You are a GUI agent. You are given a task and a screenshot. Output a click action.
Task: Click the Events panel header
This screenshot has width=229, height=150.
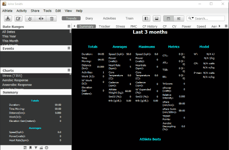[36, 48]
